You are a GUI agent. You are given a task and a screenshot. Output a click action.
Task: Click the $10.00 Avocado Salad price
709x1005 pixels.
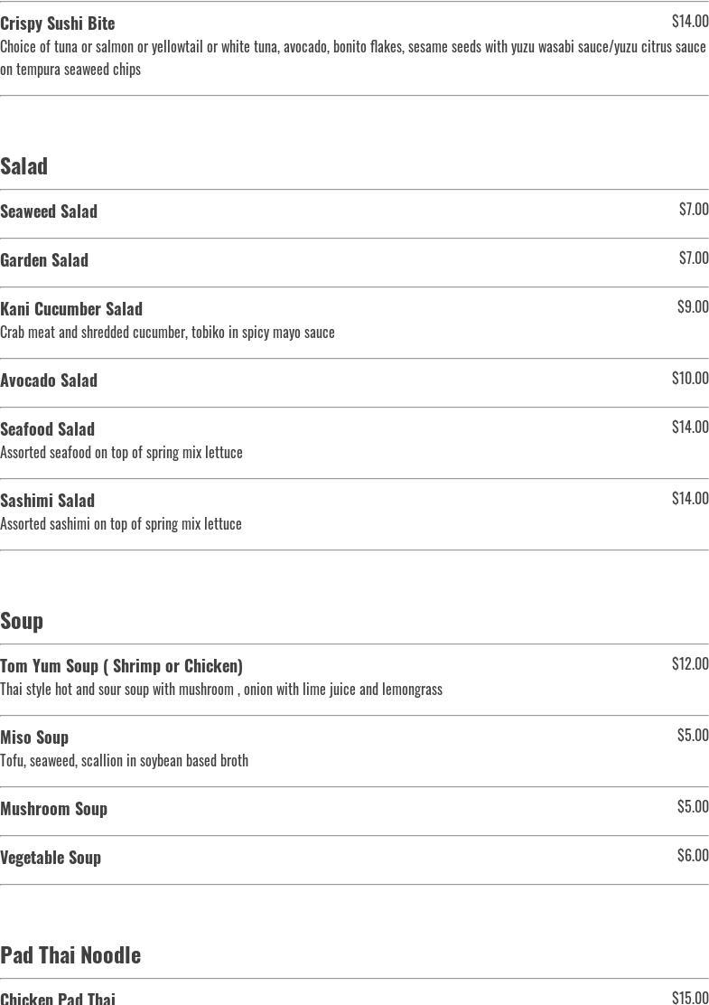tap(690, 379)
